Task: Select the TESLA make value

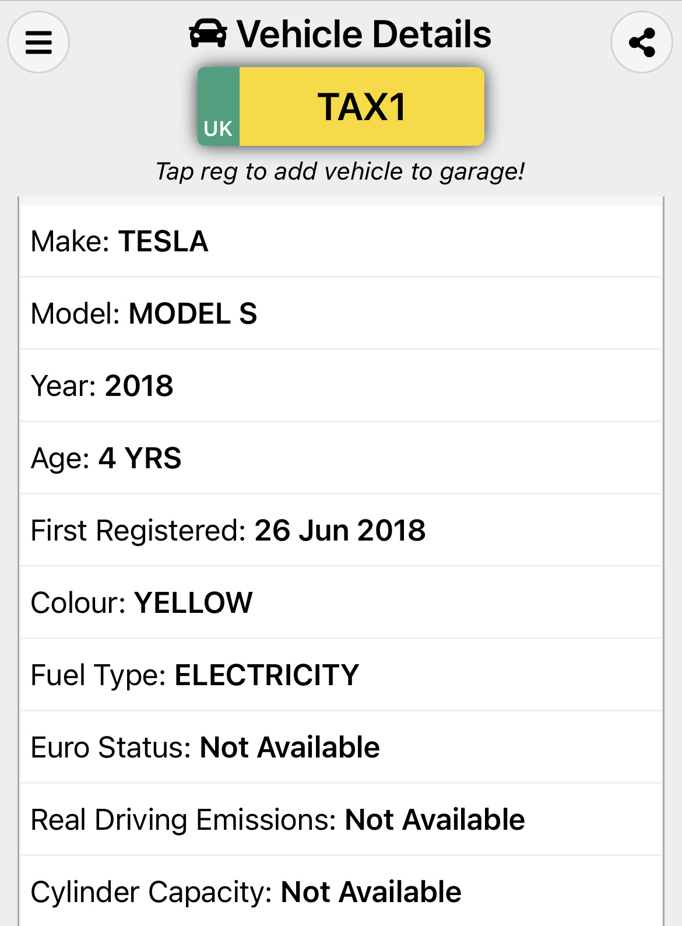Action: coord(163,241)
